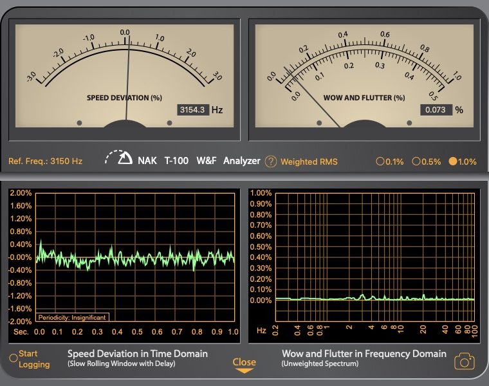Click right screw dot on Speed Deviation meter
This screenshot has height=386, width=489.
(169, 122)
